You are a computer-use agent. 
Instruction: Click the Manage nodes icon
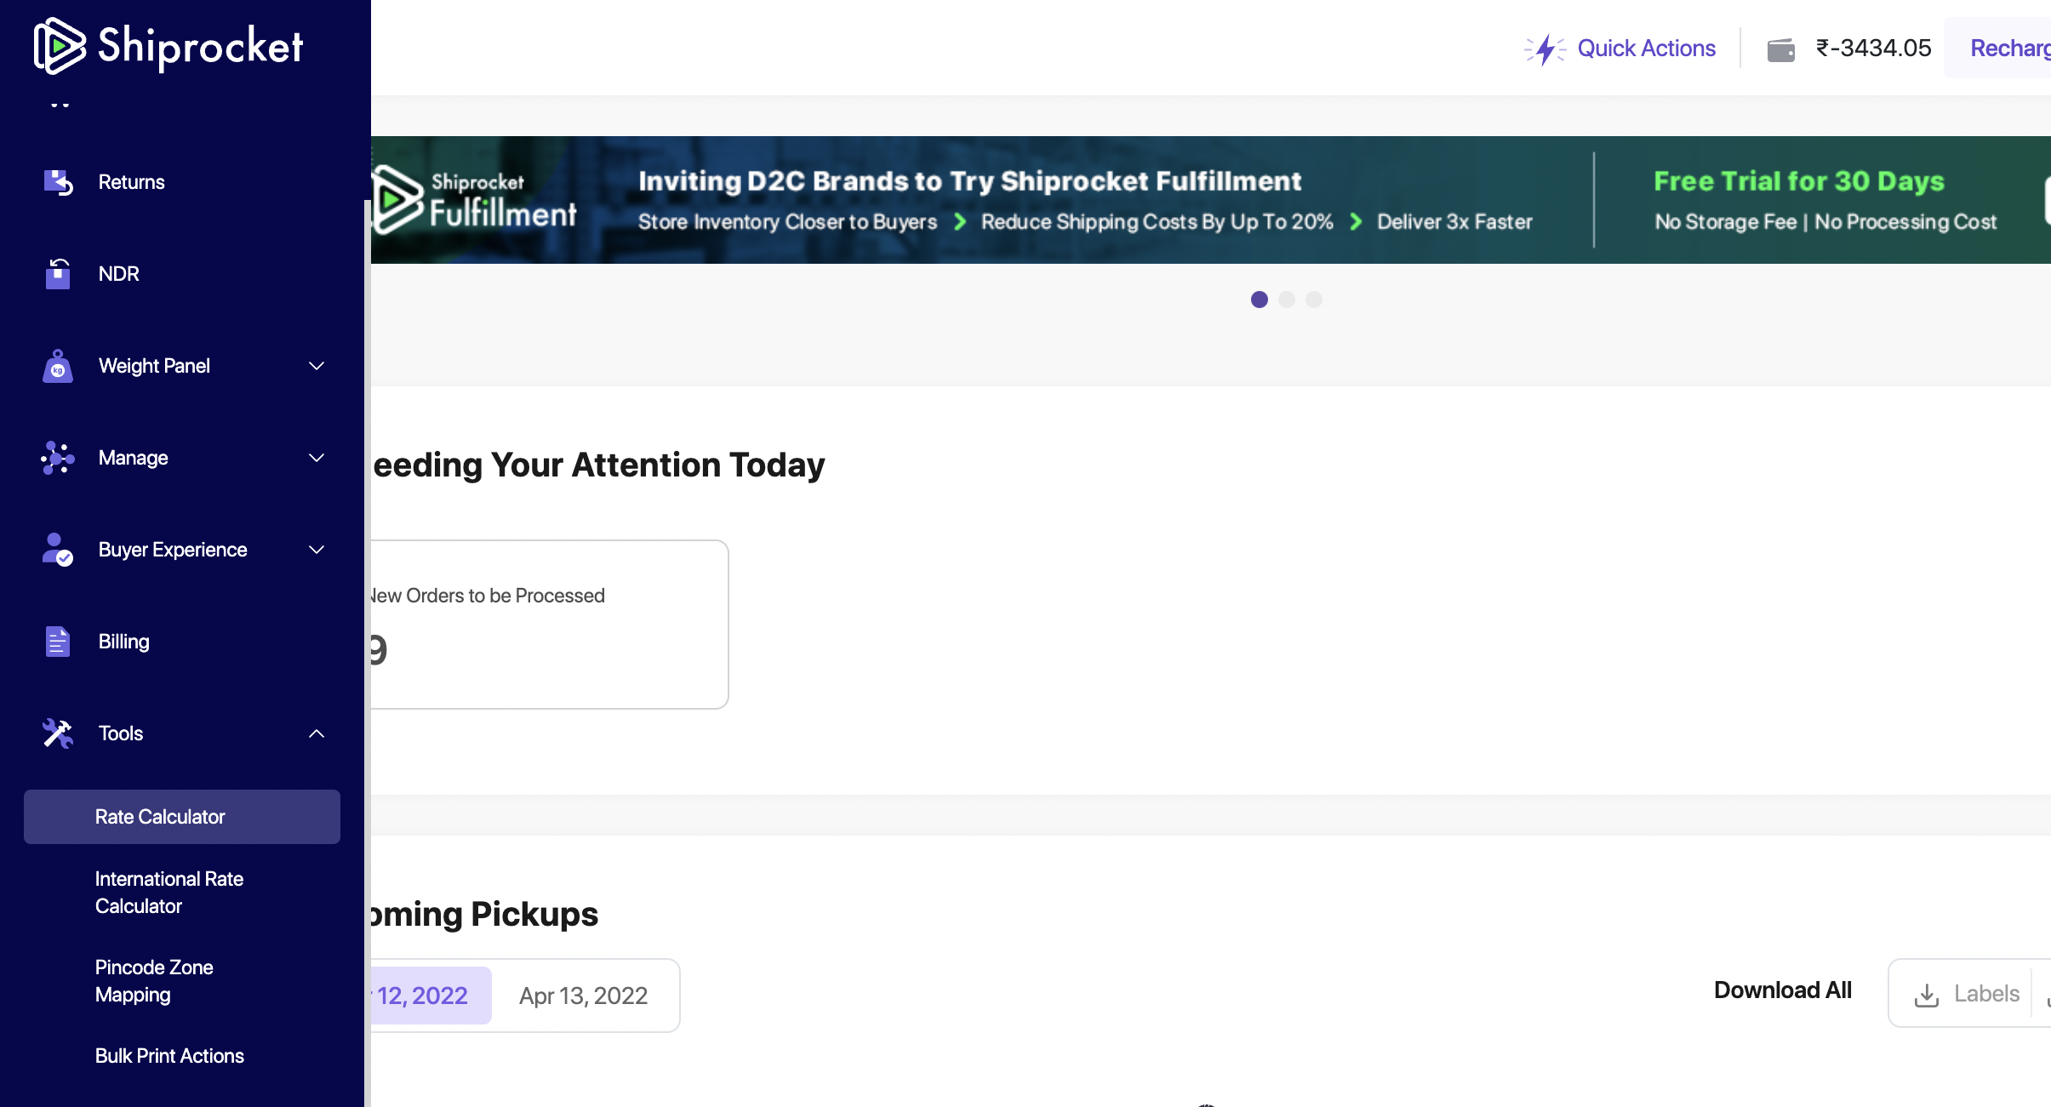tap(58, 458)
